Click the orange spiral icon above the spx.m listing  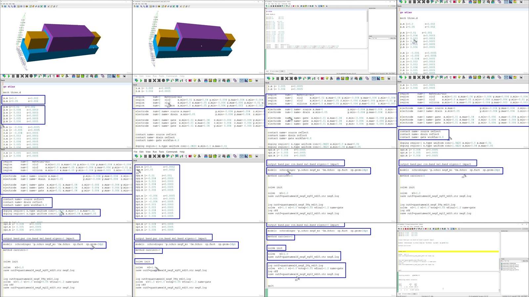tap(210, 156)
